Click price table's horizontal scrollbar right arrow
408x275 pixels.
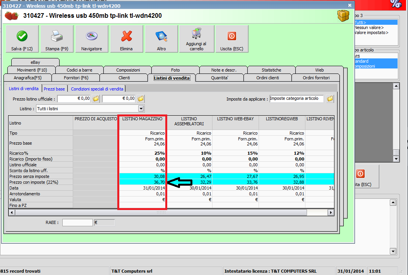point(331,212)
